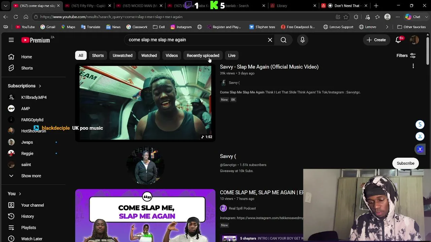431x242 pixels.
Task: Open the Edge profile icon
Action: (388, 17)
